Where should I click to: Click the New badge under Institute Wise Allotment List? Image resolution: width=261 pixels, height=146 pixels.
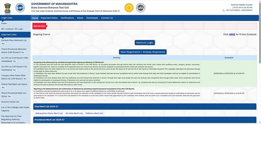pyautogui.click(x=3, y=44)
